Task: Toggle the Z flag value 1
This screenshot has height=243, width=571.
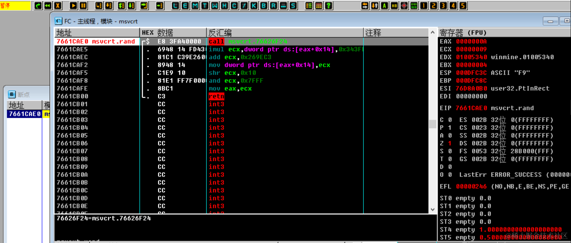Action: pos(450,143)
